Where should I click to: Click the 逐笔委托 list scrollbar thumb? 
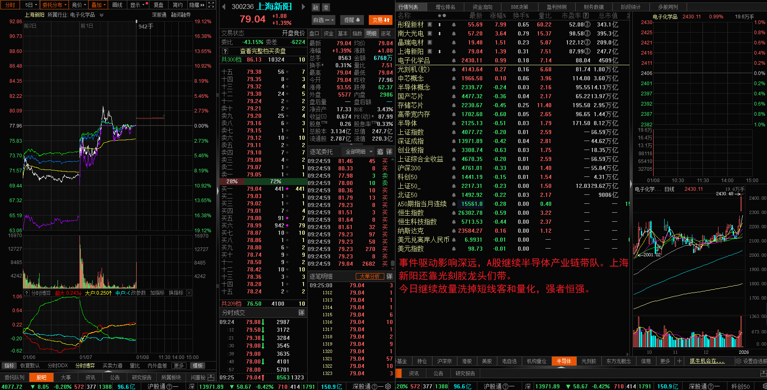[x=392, y=263]
